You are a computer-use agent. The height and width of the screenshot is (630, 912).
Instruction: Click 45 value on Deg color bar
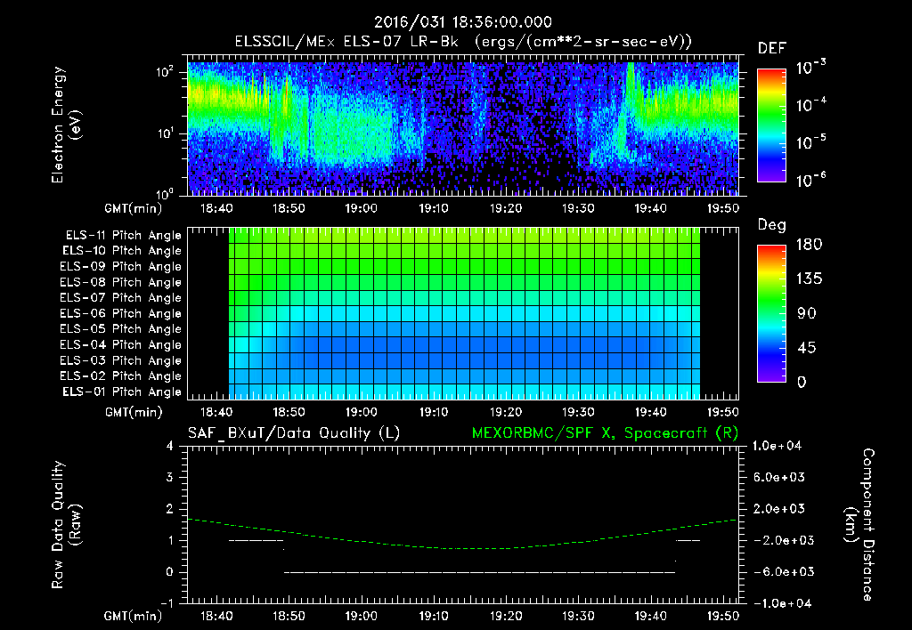pos(807,348)
